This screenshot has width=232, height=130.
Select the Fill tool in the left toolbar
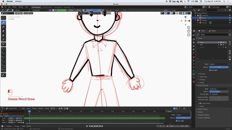tap(3, 27)
